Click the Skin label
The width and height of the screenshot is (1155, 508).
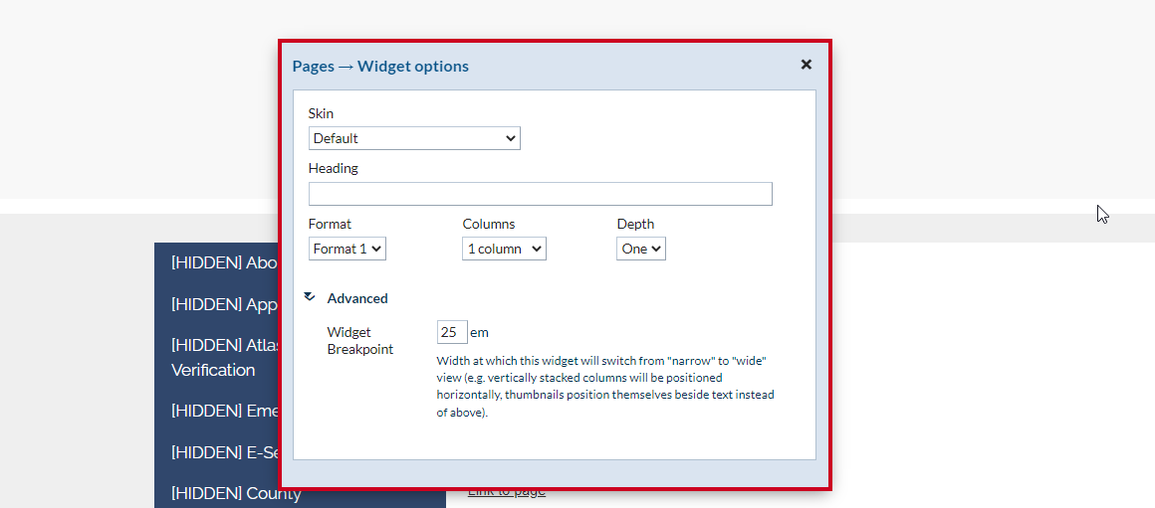click(x=321, y=114)
